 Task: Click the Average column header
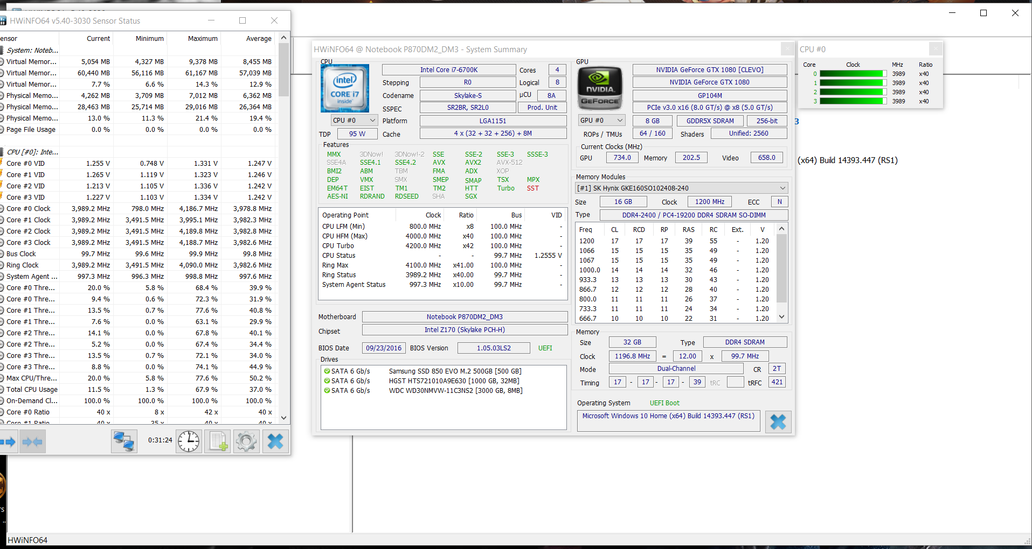[259, 39]
